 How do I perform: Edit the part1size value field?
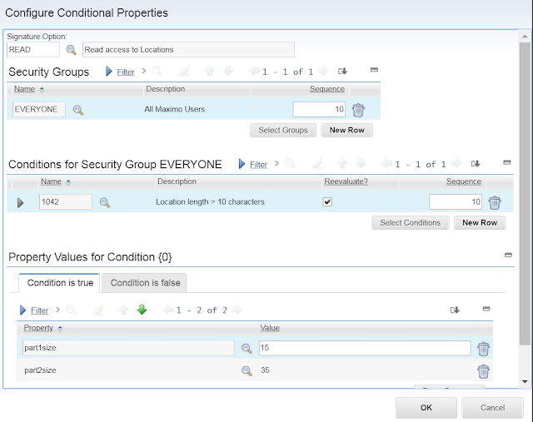pos(365,348)
